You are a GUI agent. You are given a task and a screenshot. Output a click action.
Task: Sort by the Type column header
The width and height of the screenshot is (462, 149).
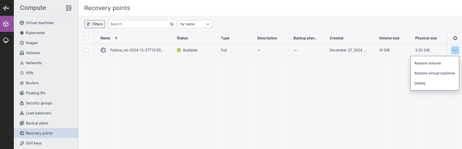(x=225, y=38)
